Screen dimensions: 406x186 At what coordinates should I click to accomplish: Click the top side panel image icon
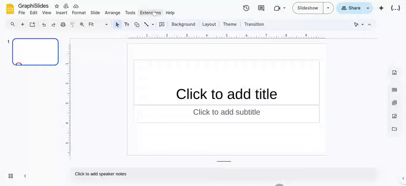[394, 72]
